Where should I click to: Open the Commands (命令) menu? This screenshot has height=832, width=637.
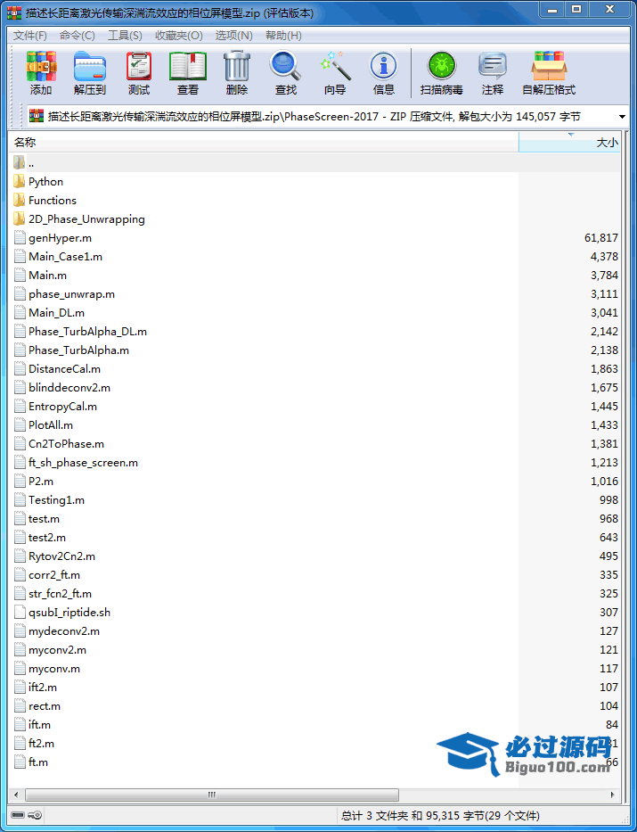(x=77, y=36)
